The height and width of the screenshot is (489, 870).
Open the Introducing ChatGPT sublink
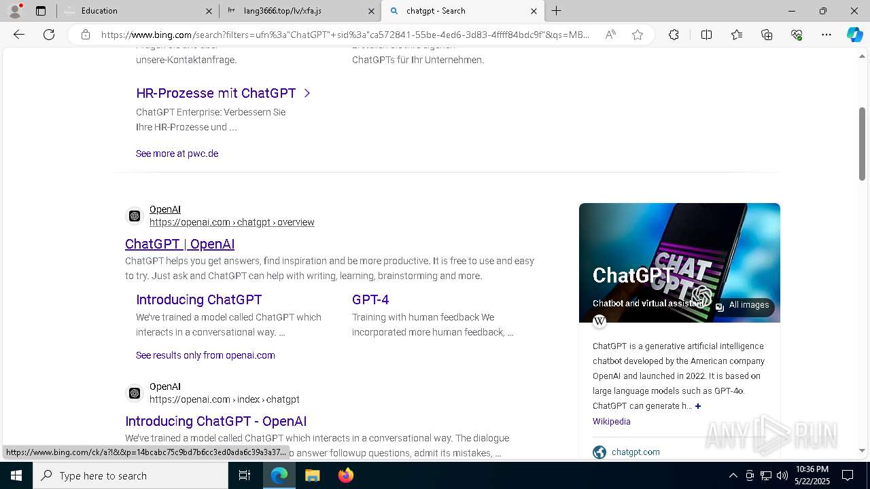click(x=198, y=300)
